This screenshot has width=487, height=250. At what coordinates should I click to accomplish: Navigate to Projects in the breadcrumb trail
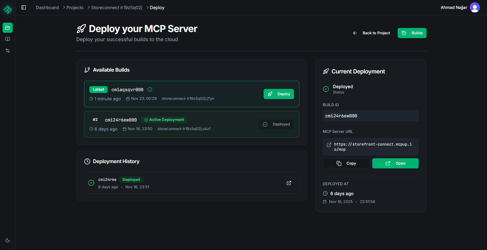75,7
